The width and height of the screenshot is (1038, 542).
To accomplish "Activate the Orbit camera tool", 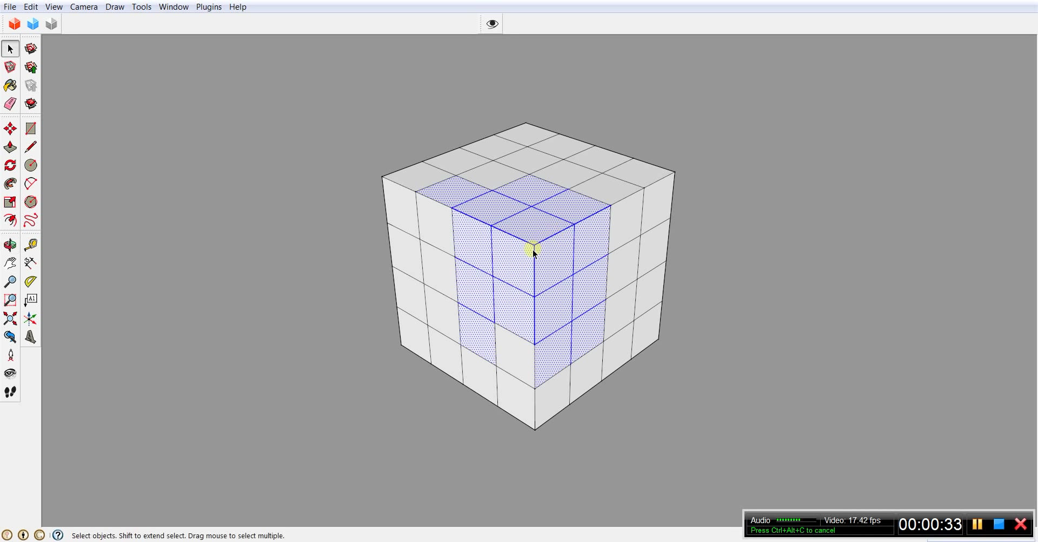I will pos(10,245).
